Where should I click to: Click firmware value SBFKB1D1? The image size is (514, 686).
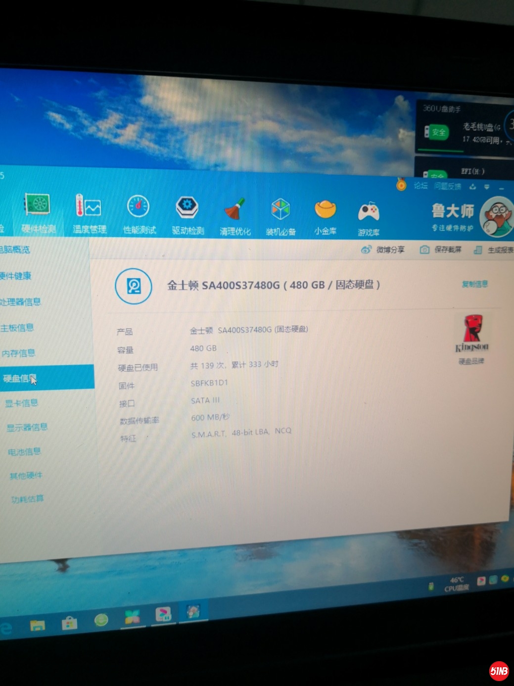[x=209, y=383]
